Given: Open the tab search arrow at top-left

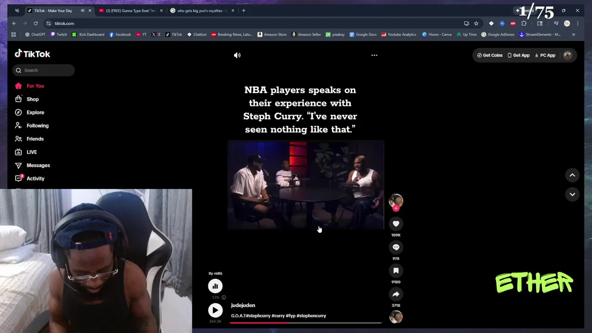Looking at the screenshot, I should click(x=17, y=11).
